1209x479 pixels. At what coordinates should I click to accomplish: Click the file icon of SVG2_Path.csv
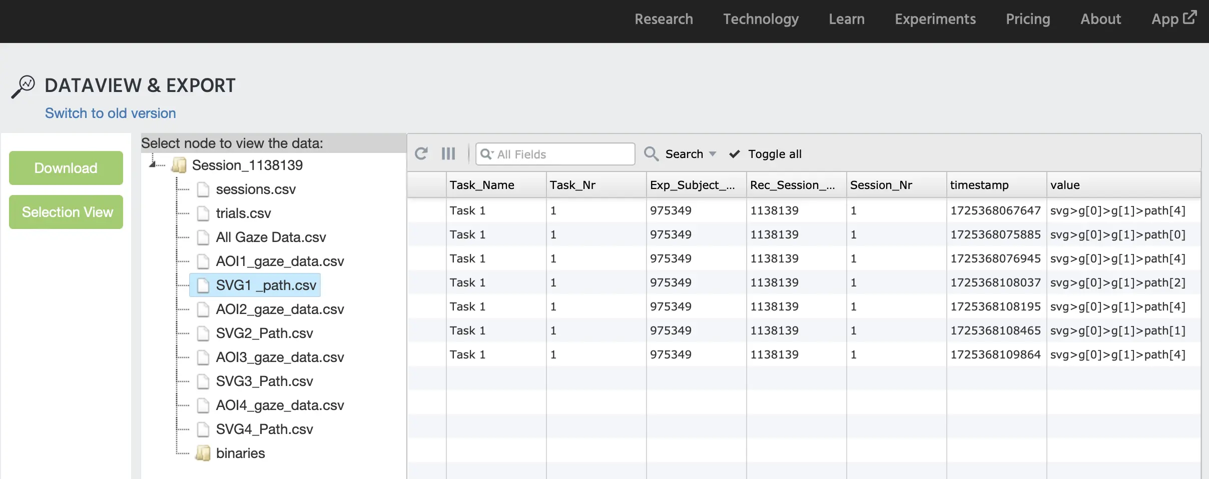(x=203, y=333)
